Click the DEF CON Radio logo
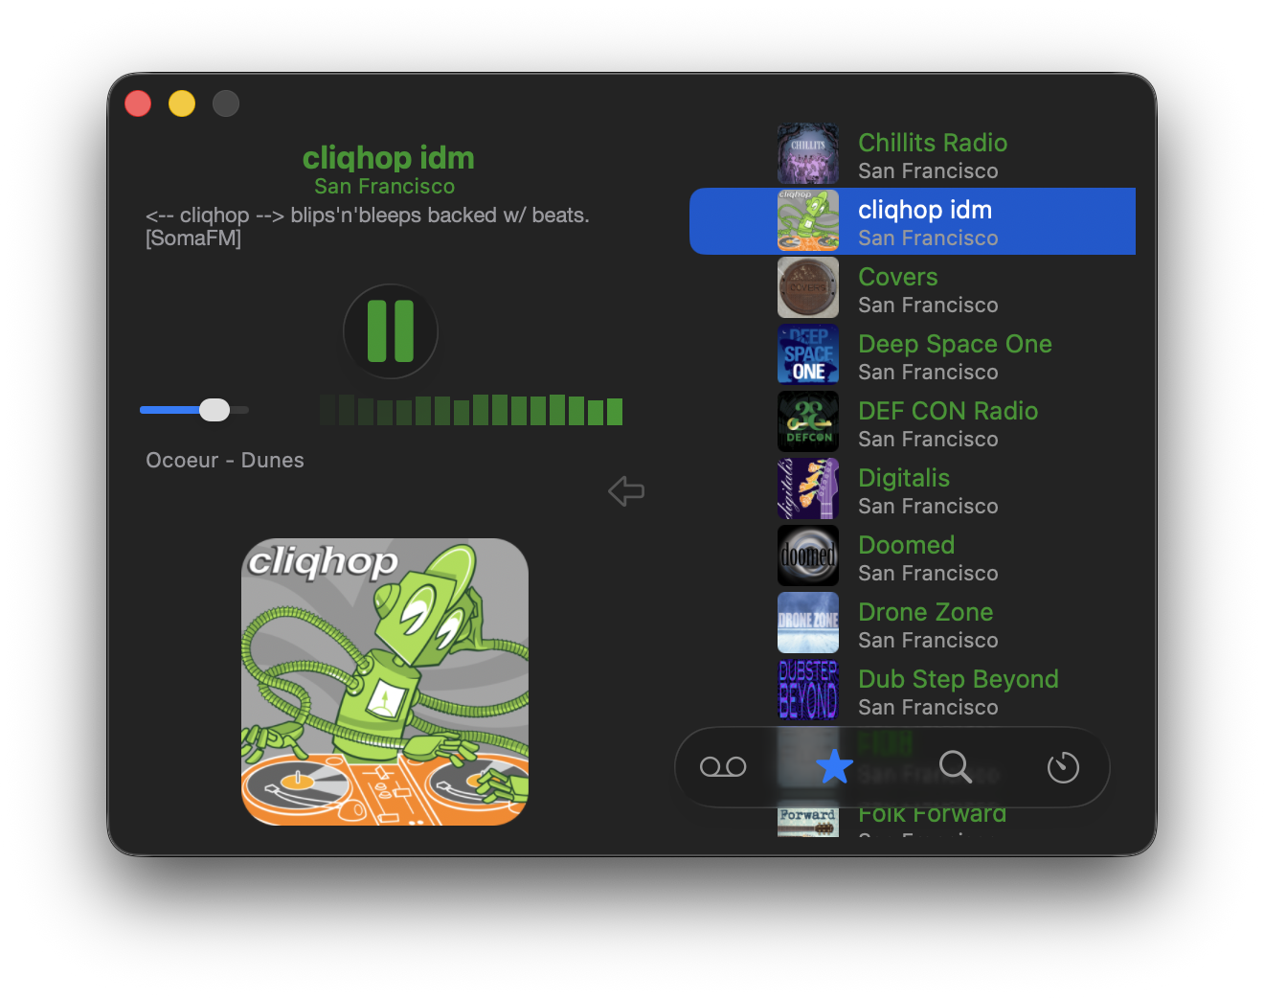Image resolution: width=1264 pixels, height=998 pixels. 808,421
